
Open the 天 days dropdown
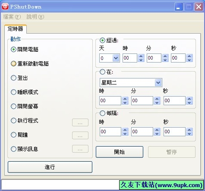click(x=116, y=58)
